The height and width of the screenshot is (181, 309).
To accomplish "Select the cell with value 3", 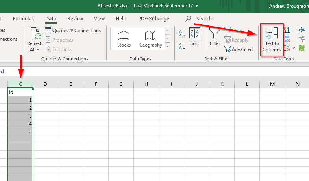I will tap(20, 116).
